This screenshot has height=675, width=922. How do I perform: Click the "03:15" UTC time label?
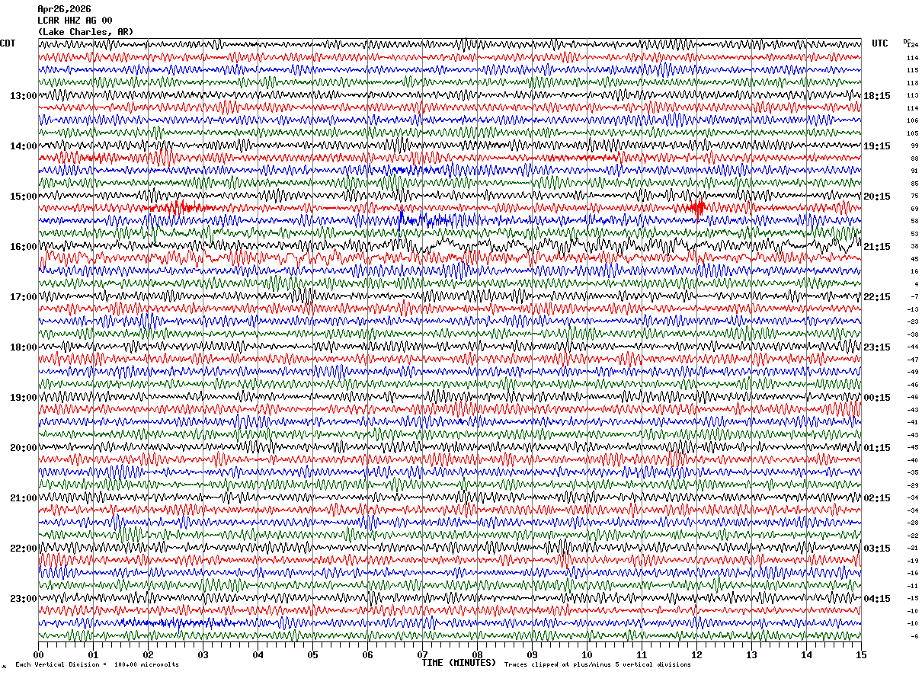(x=877, y=549)
